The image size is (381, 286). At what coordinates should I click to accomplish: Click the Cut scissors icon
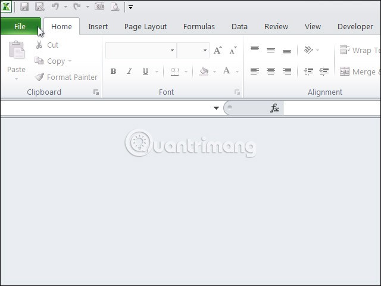click(x=40, y=45)
